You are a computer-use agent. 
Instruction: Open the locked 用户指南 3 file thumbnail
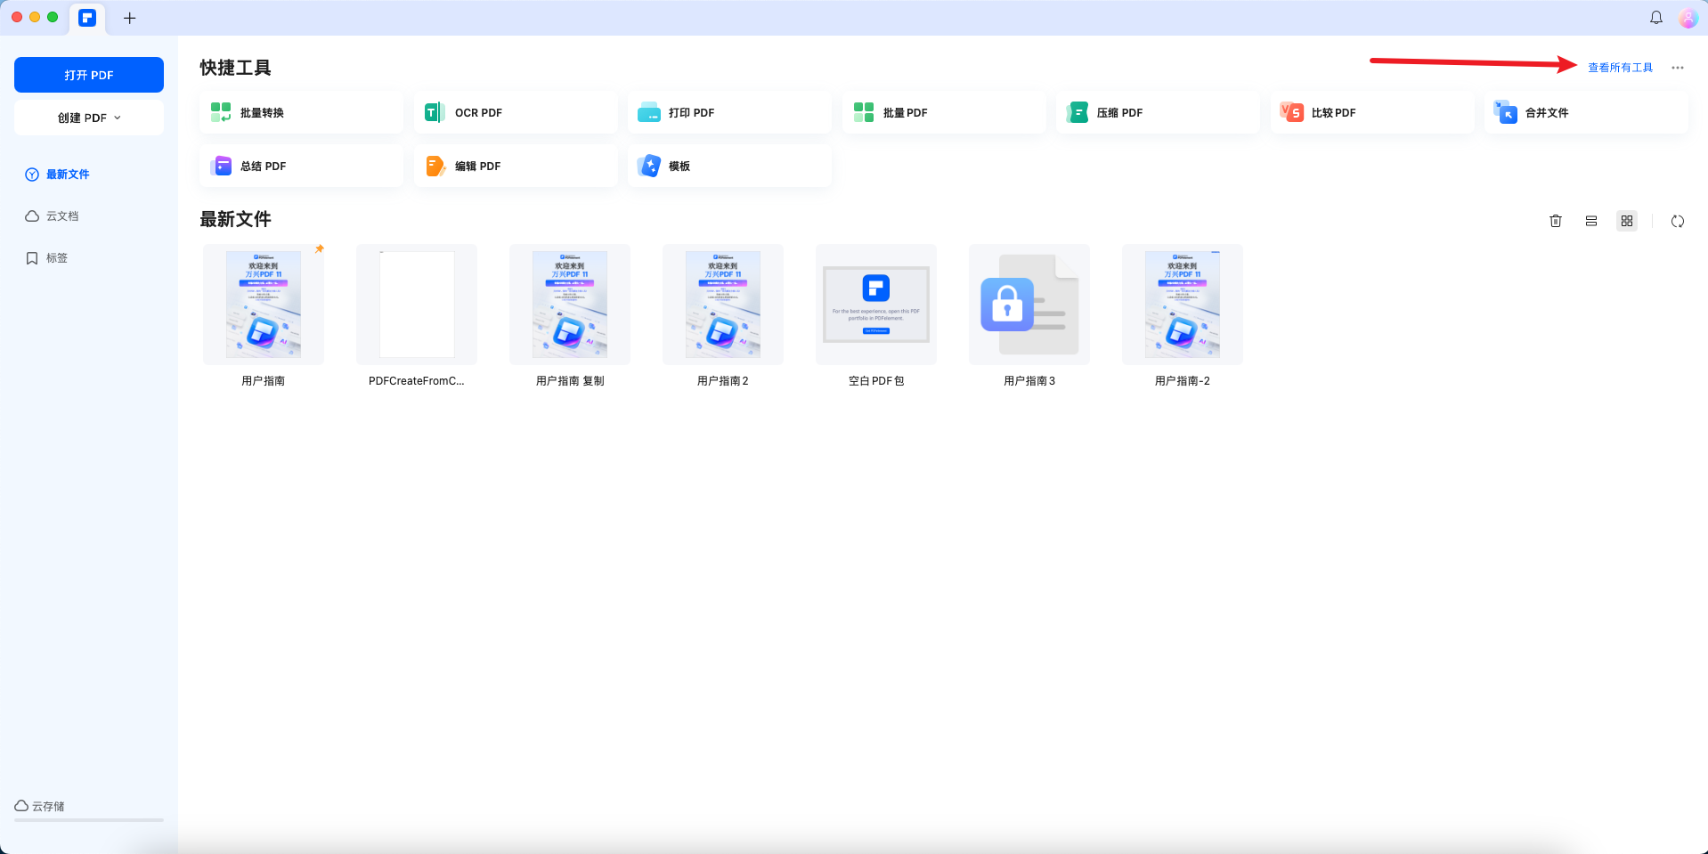click(1029, 305)
